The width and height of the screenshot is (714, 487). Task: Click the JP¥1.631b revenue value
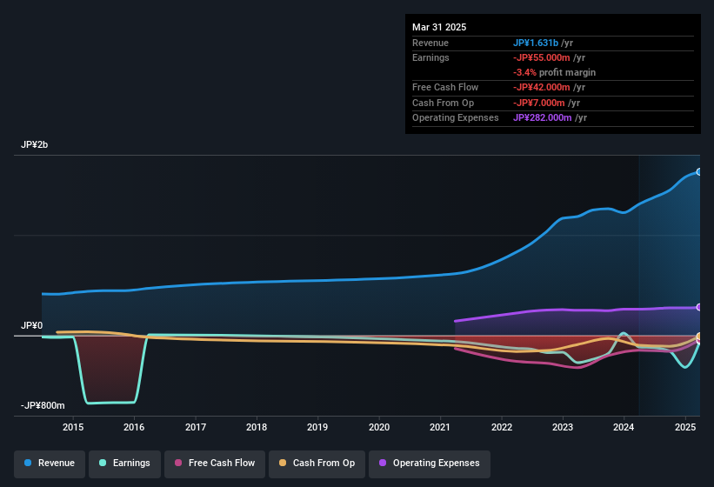click(536, 43)
